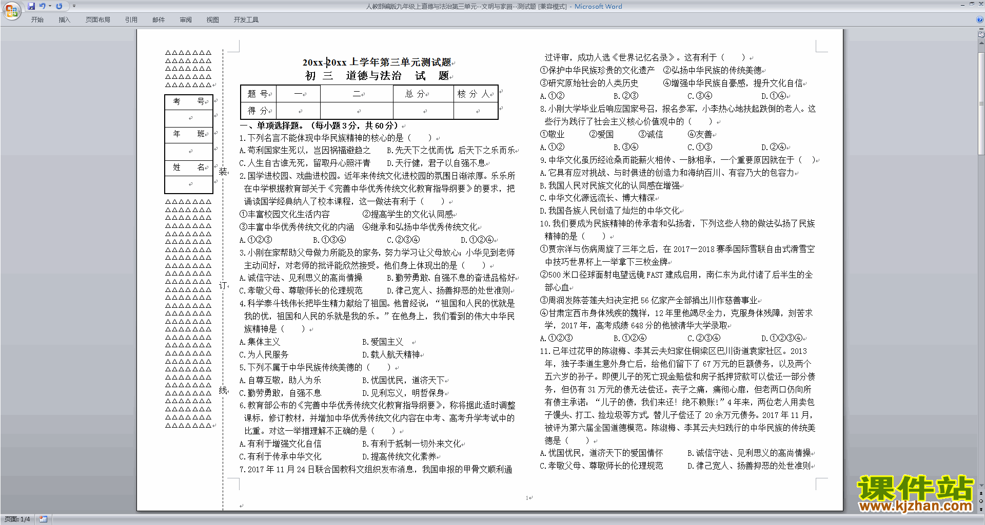The width and height of the screenshot is (985, 525).
Task: Click the vertical scrollbar down arrow
Action: (981, 485)
